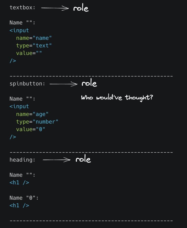Click the dashed separator above spinbutton

[x=91, y=76]
